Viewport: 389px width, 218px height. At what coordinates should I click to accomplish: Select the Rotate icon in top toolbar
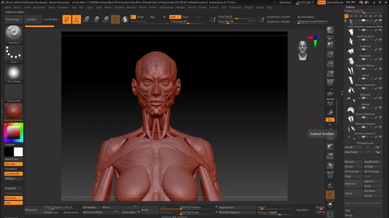pos(105,19)
